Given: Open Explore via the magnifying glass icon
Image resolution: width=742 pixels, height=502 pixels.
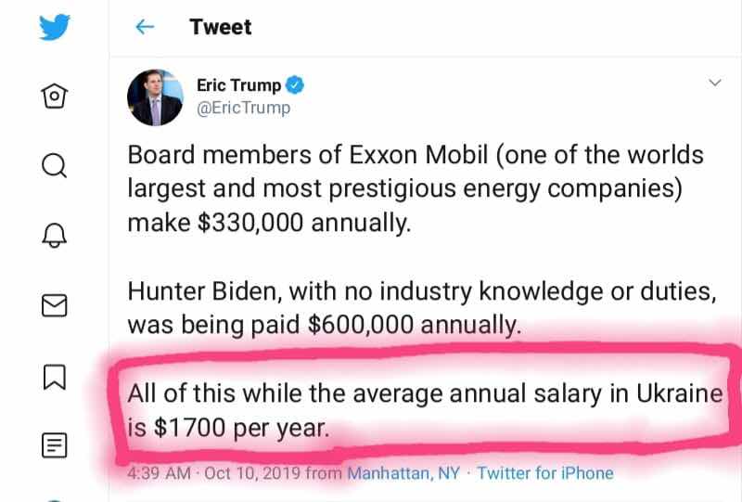Looking at the screenshot, I should click(x=54, y=165).
